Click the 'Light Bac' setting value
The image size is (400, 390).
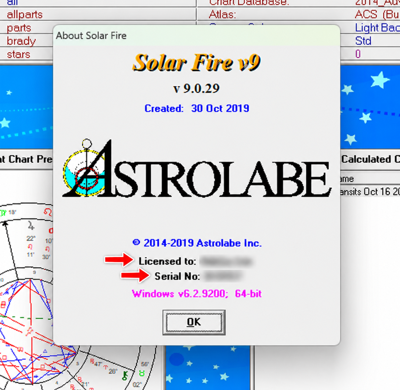(377, 28)
